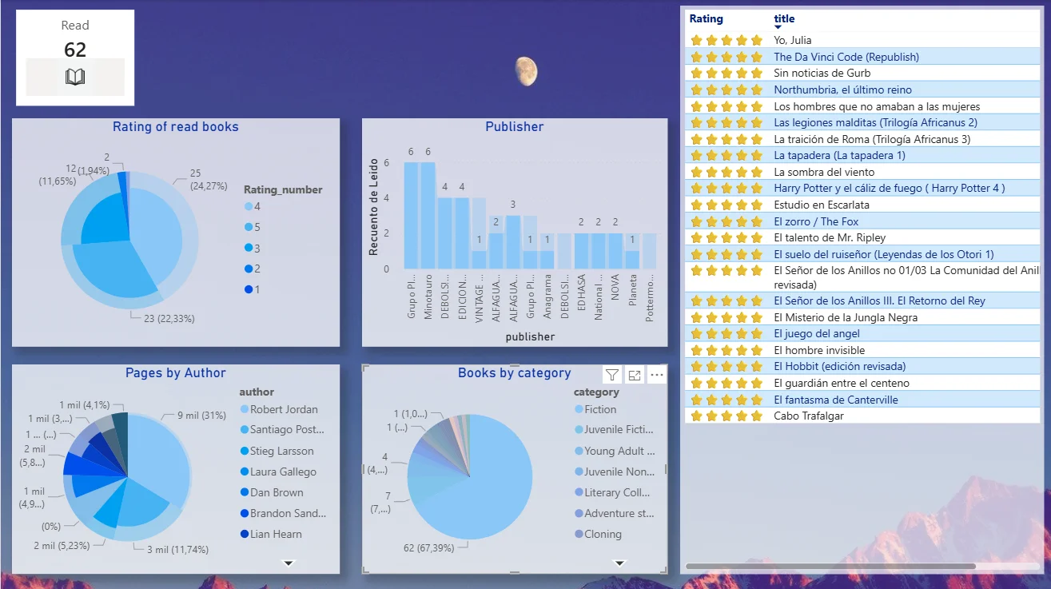Image resolution: width=1051 pixels, height=589 pixels.
Task: Click The Da Vinci Code (Republish) row
Action: pyautogui.click(x=846, y=57)
